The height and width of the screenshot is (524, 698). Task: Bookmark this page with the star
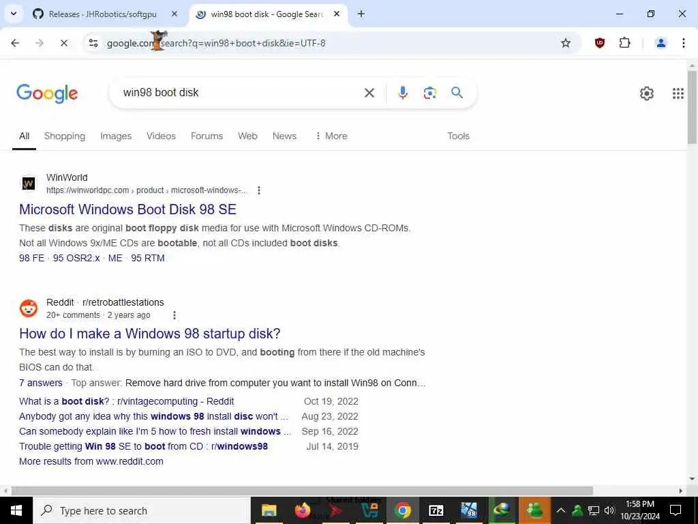coord(565,43)
